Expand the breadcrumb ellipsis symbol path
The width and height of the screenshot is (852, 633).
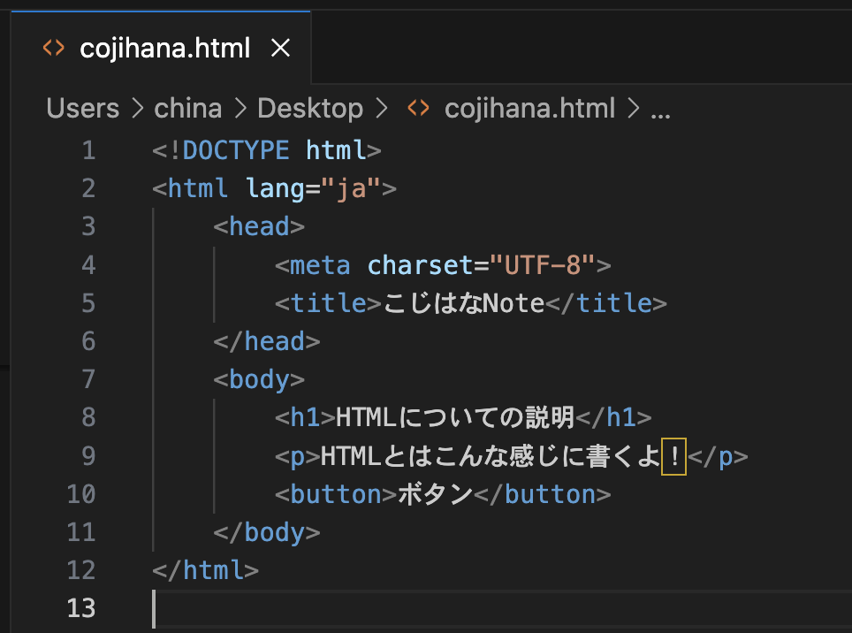(x=660, y=114)
